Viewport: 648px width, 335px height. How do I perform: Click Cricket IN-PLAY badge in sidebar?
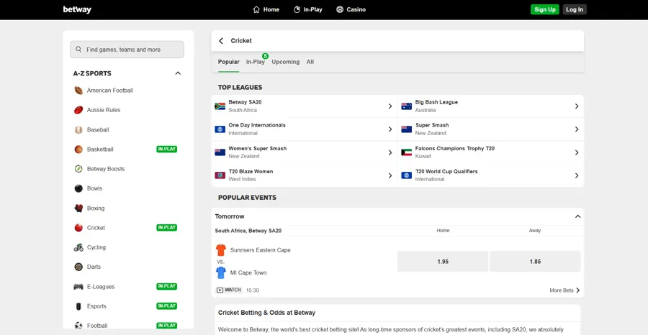click(166, 228)
